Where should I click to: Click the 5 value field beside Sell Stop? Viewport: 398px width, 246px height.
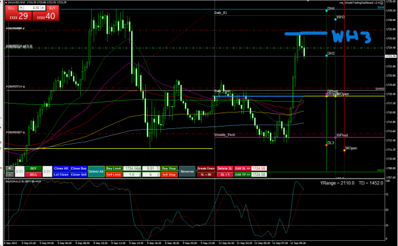point(151,175)
